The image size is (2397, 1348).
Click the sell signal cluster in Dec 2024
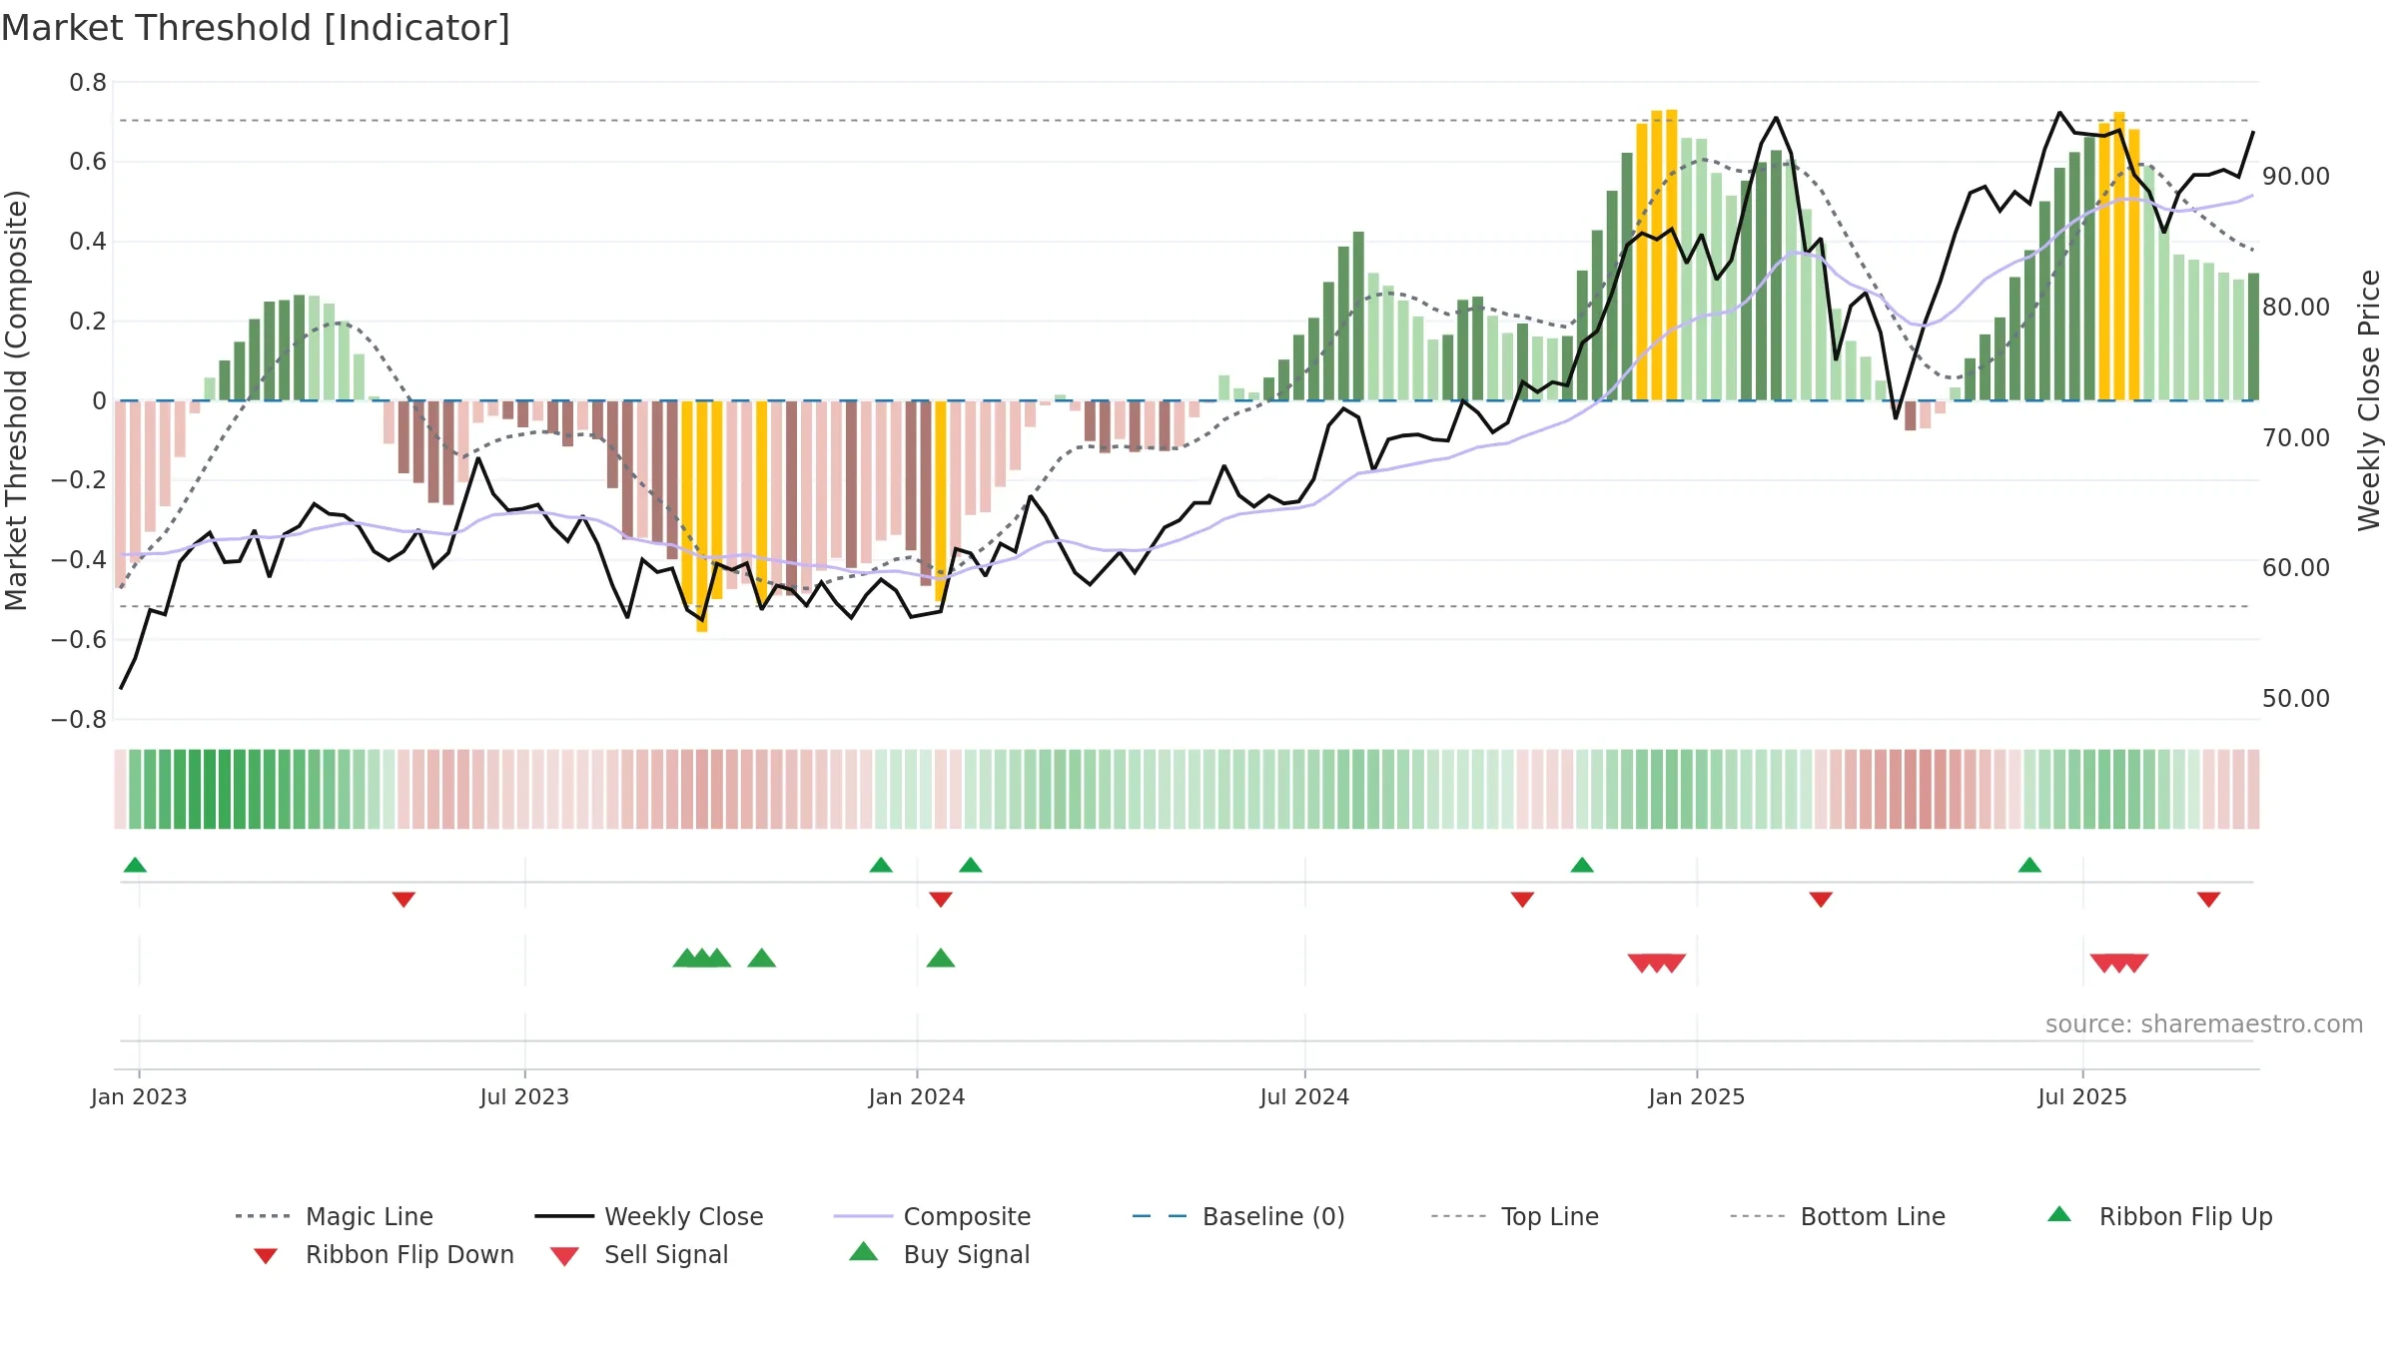click(x=1657, y=964)
